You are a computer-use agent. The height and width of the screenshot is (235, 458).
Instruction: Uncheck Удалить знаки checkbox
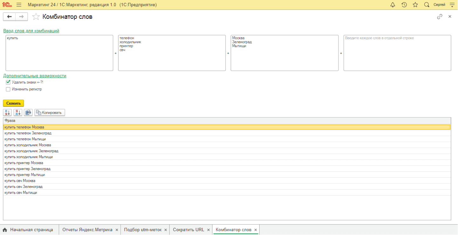pos(8,82)
